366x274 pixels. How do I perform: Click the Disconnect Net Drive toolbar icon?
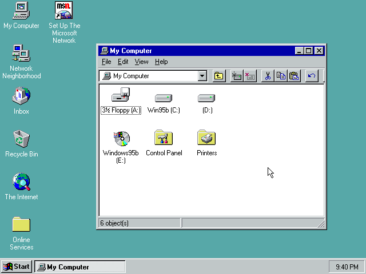click(250, 76)
